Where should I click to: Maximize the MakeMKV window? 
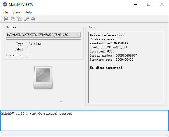149,4
